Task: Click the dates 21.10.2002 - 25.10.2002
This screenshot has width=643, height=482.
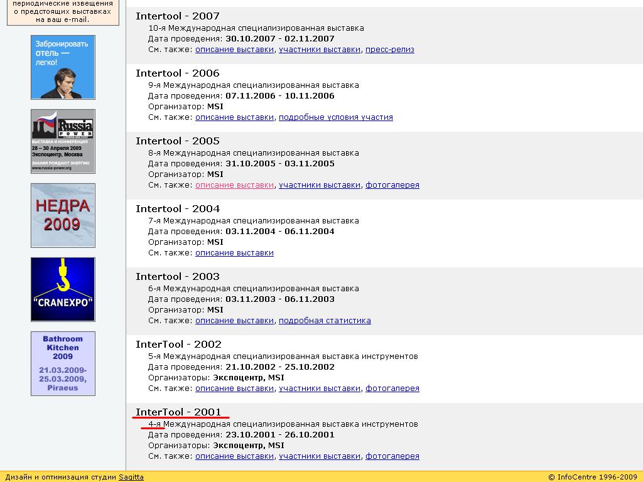Action: tap(280, 367)
